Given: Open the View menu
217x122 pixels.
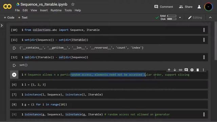Looking at the screenshot, I should pos(34,11).
